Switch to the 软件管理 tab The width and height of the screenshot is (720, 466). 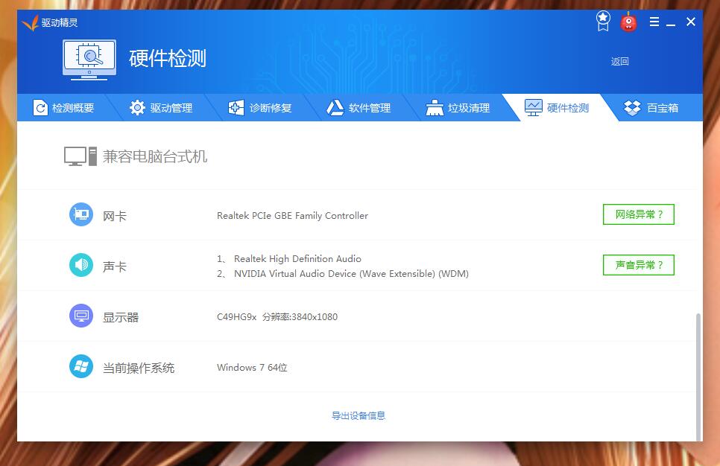click(x=359, y=108)
